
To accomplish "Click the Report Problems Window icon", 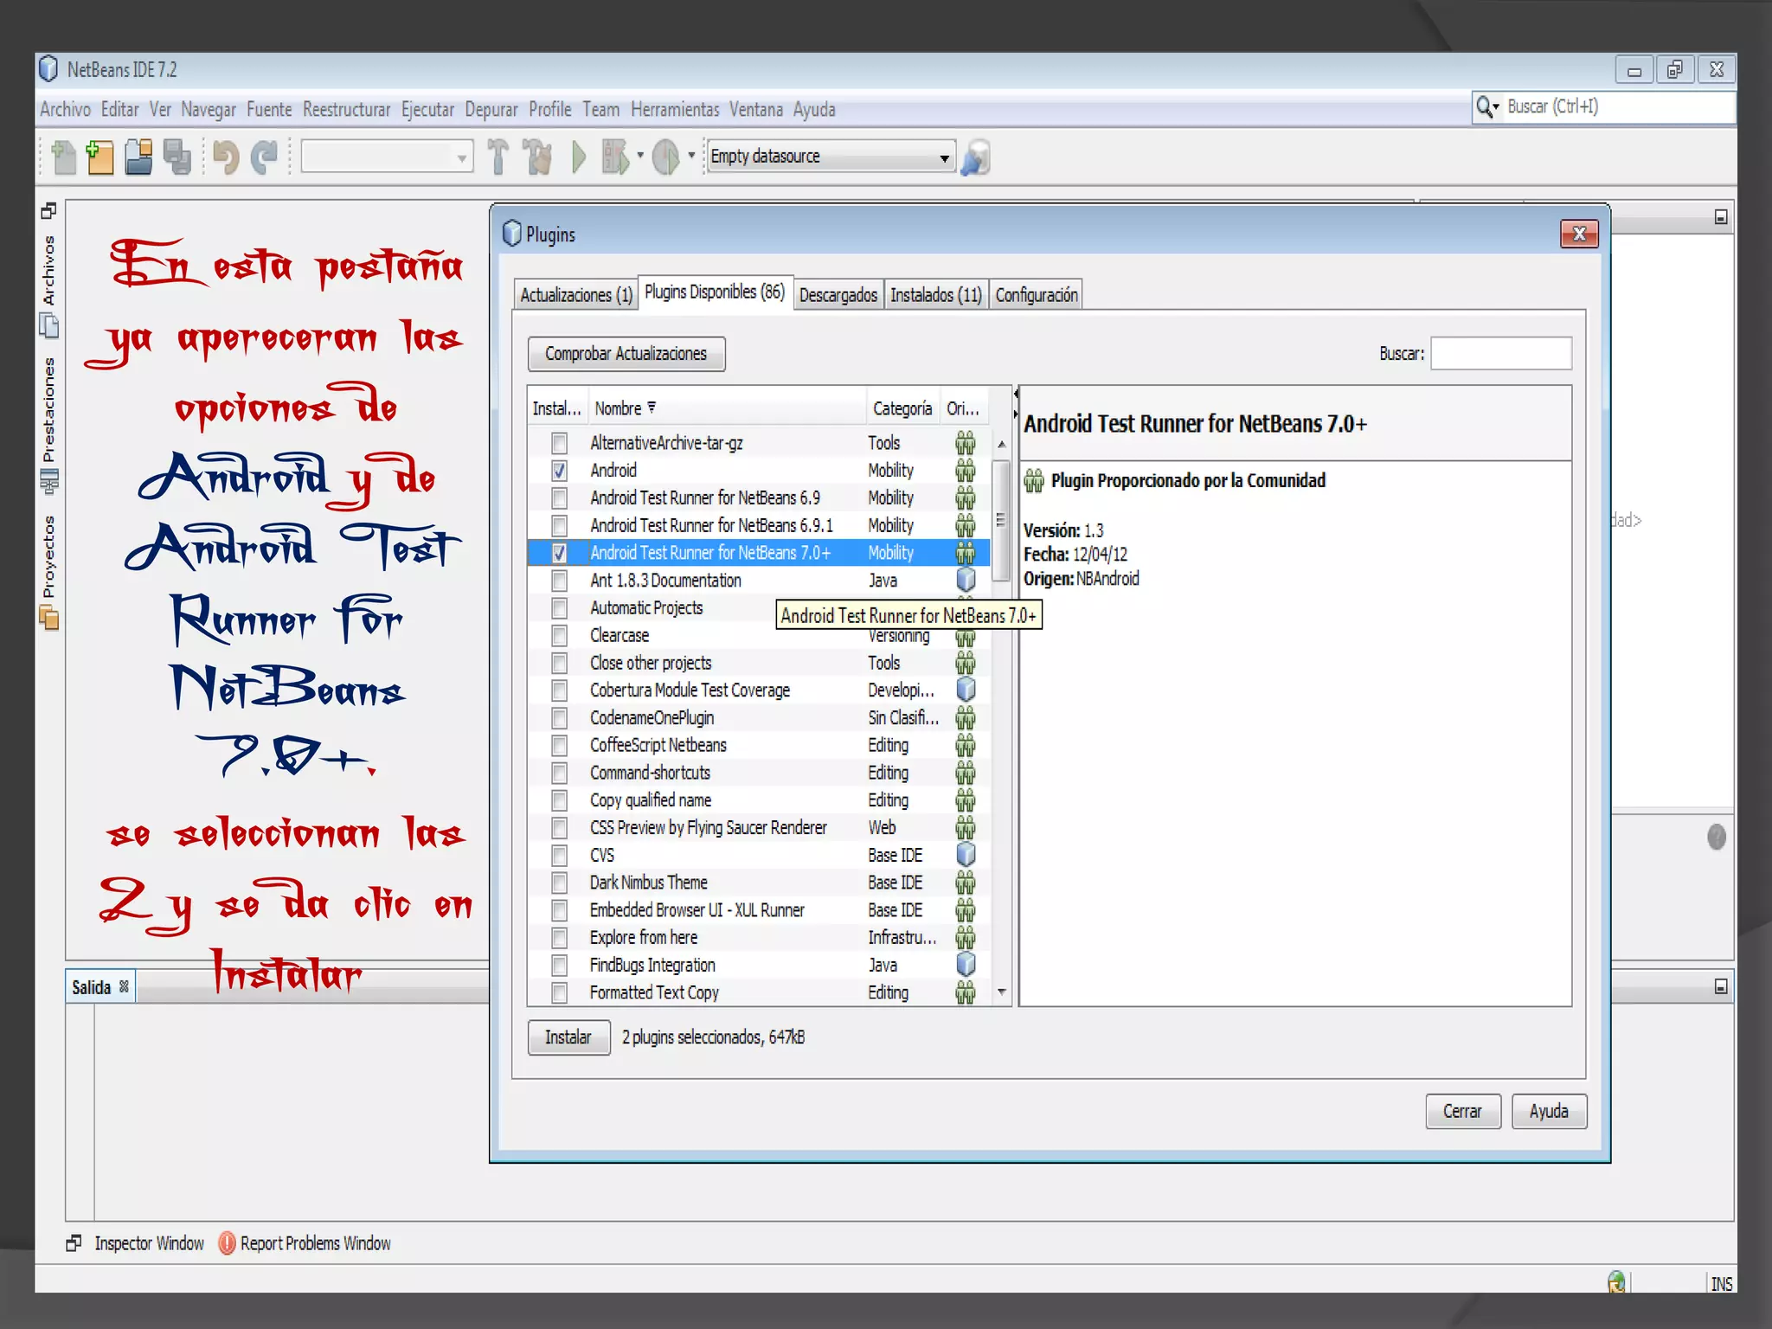I will click(227, 1243).
